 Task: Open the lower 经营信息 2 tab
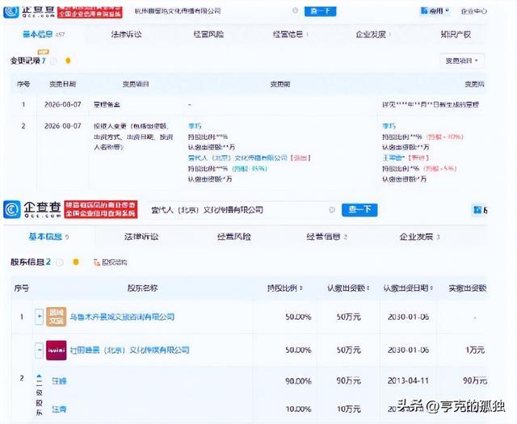326,237
